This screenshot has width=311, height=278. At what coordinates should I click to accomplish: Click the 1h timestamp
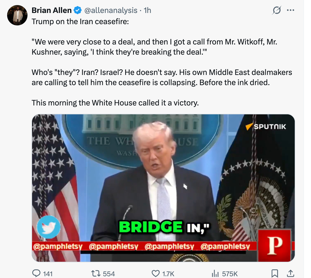147,10
